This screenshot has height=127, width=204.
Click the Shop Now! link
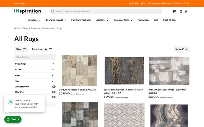[x=20, y=3]
